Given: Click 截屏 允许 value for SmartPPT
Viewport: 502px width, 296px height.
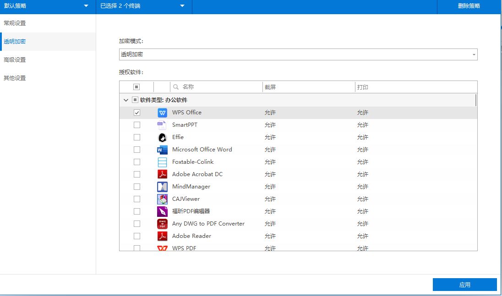Looking at the screenshot, I should click(270, 125).
